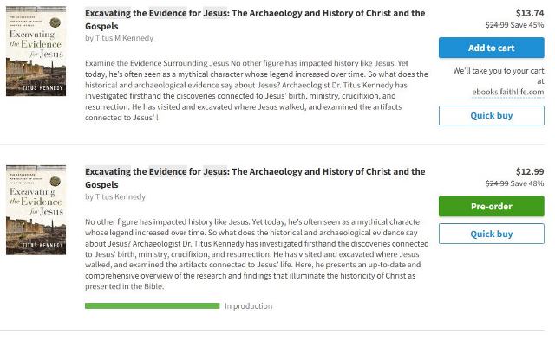The width and height of the screenshot is (555, 340).
Task: Click the green In production progress bar
Action: tap(153, 305)
